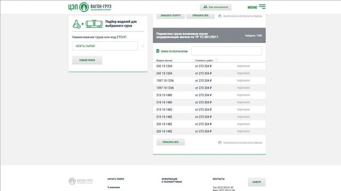
Task: Click small round icon beside cargo field
Action: click(143, 46)
